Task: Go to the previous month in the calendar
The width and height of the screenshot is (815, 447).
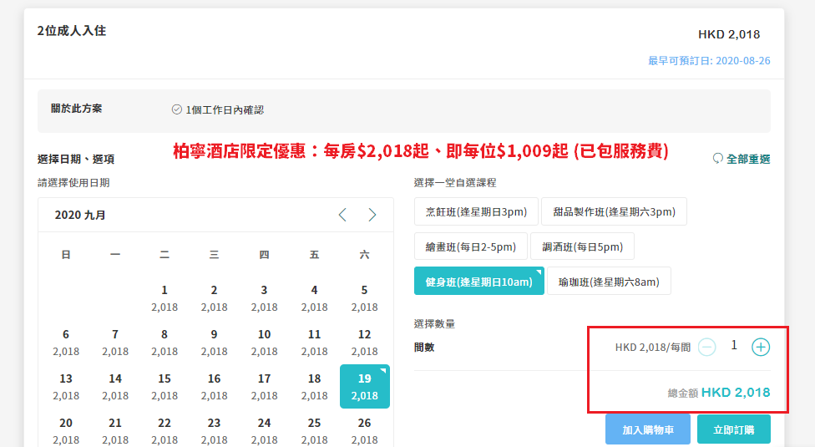Action: click(342, 215)
